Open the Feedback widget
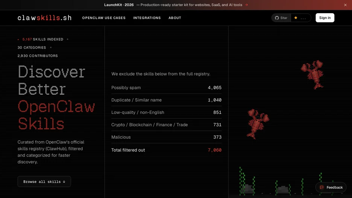352x198 pixels. tap(331, 187)
